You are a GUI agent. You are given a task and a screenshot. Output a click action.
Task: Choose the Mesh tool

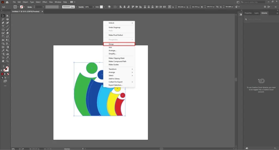pos(3,47)
